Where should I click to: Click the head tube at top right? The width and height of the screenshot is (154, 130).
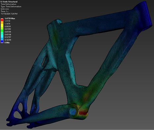[144, 16]
